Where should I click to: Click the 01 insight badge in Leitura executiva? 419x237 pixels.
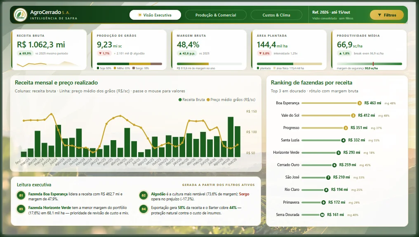[21, 196]
